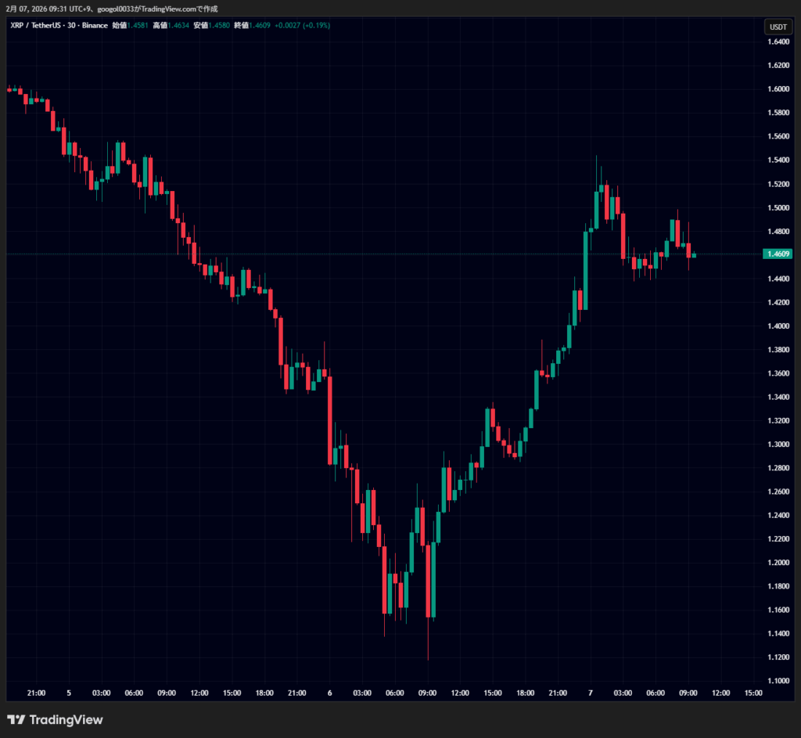
Task: Click the TradingView logo in the bottom left
Action: click(x=16, y=719)
